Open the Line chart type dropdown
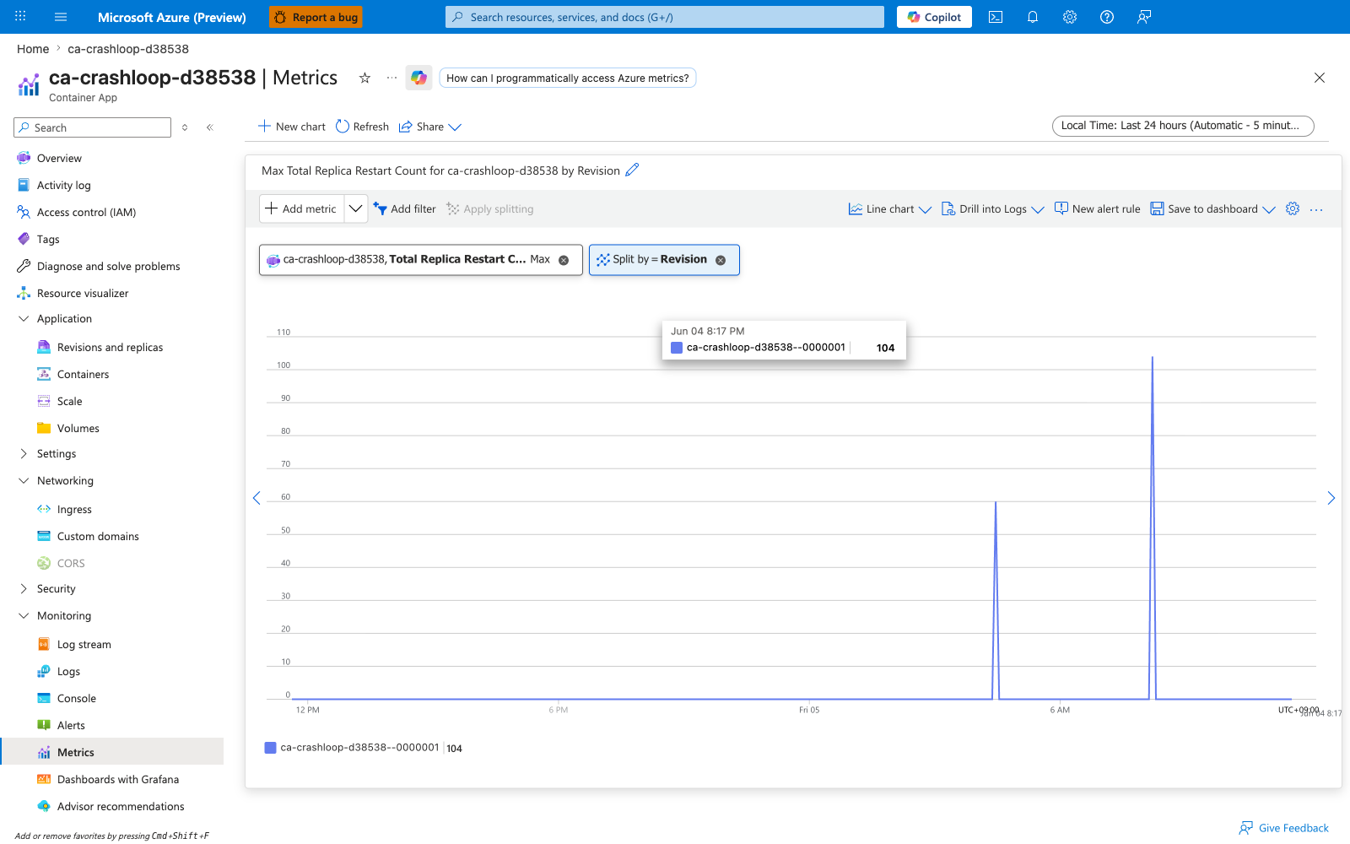 [890, 209]
